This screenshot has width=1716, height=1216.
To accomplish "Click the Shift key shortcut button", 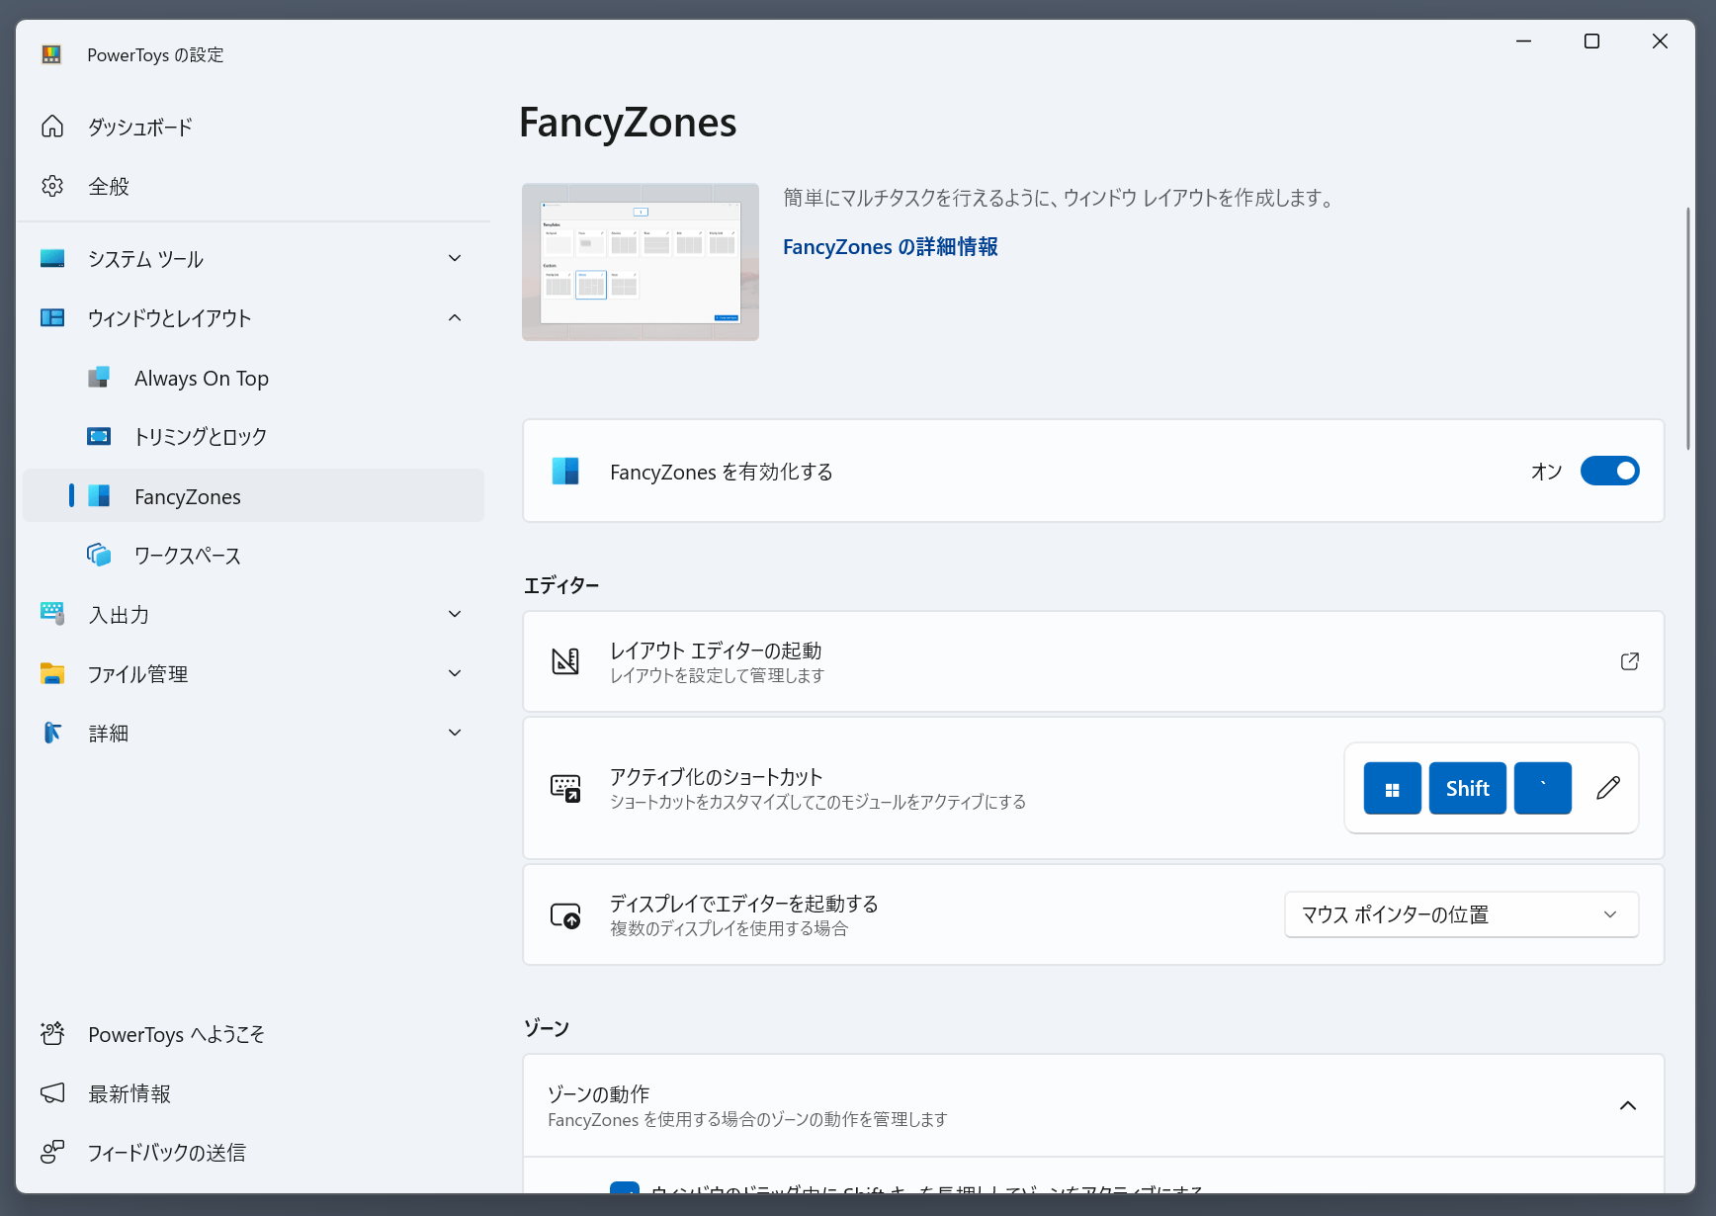I will pos(1467,788).
